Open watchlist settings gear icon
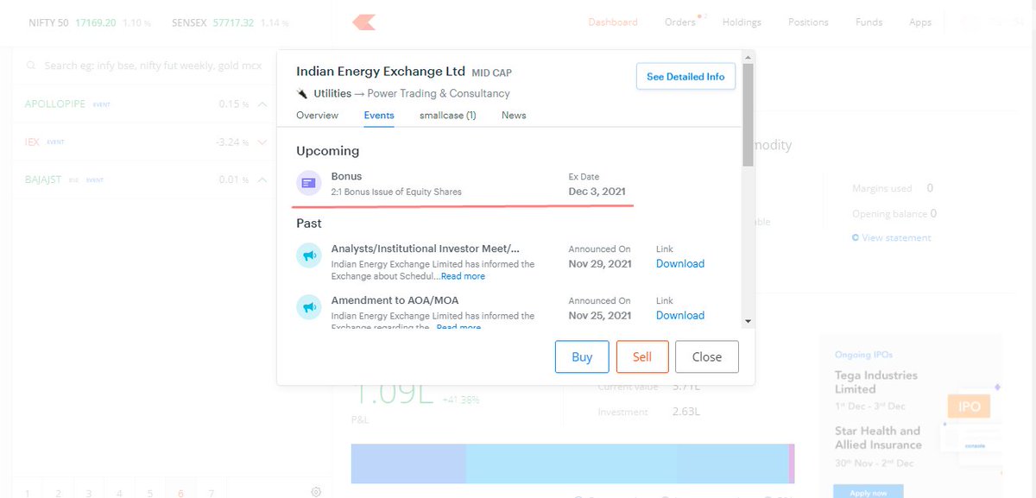 point(316,492)
